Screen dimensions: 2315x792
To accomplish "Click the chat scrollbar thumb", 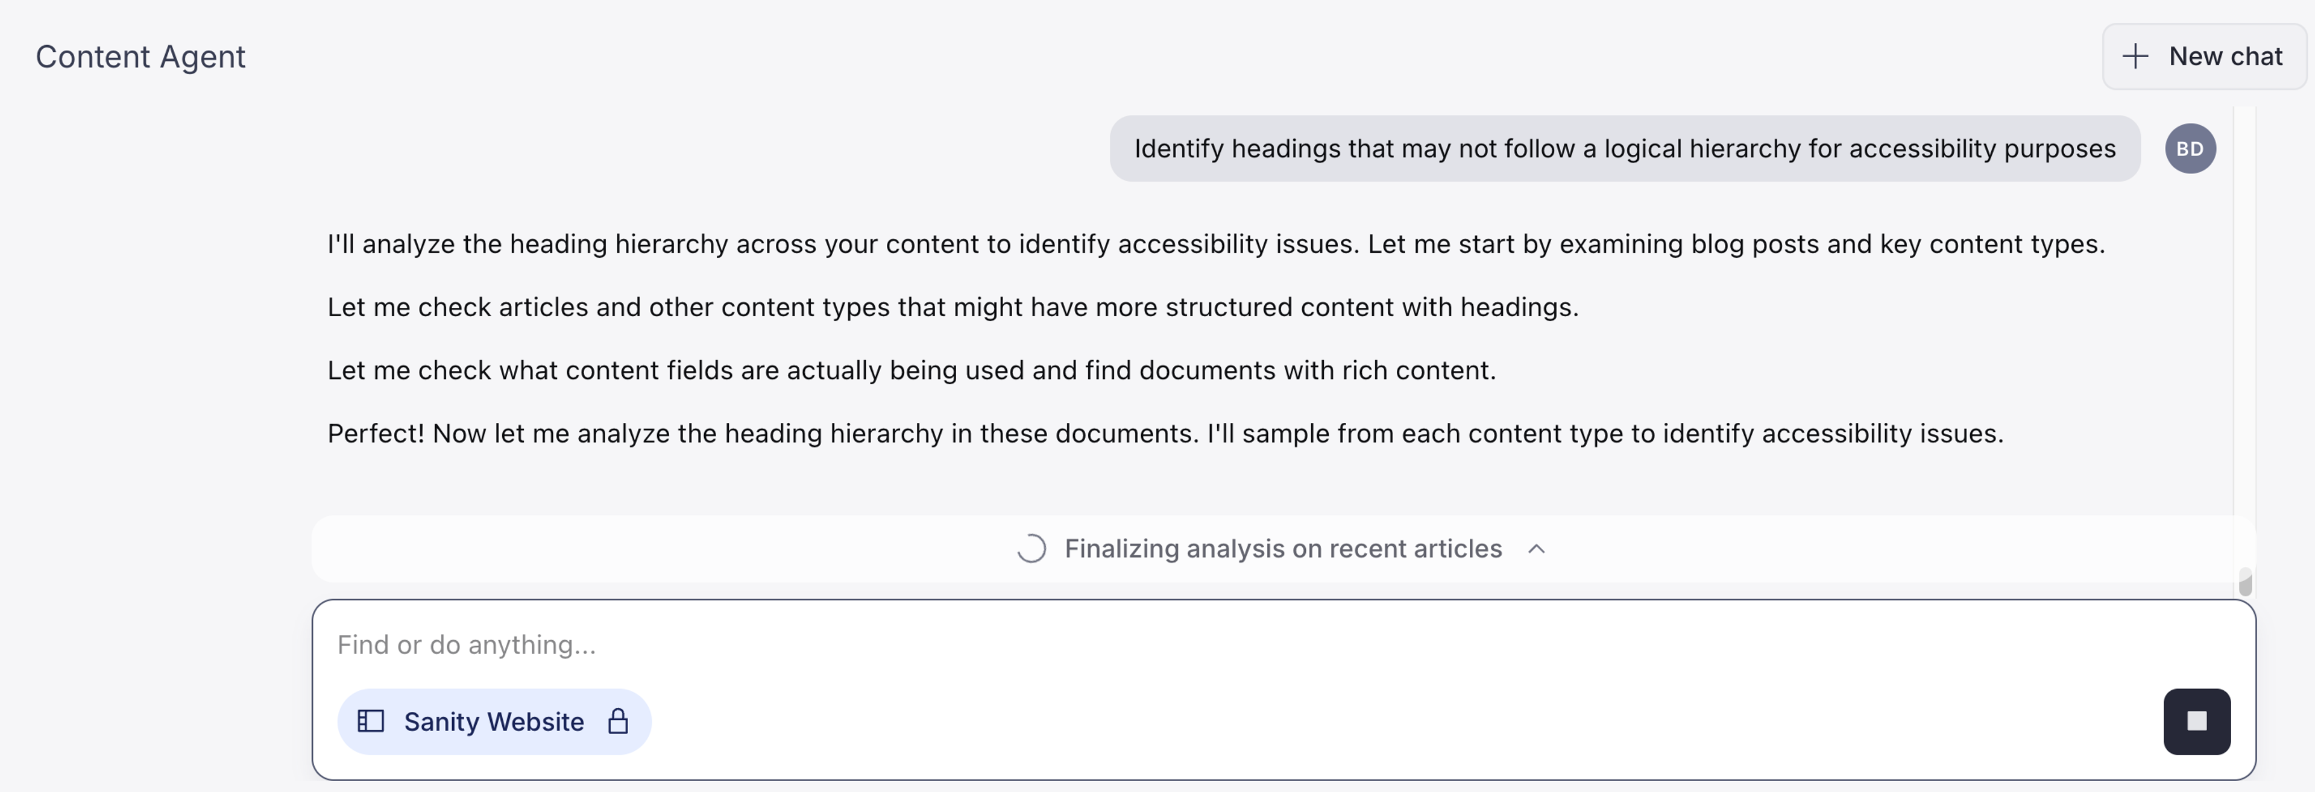I will coord(2245,582).
